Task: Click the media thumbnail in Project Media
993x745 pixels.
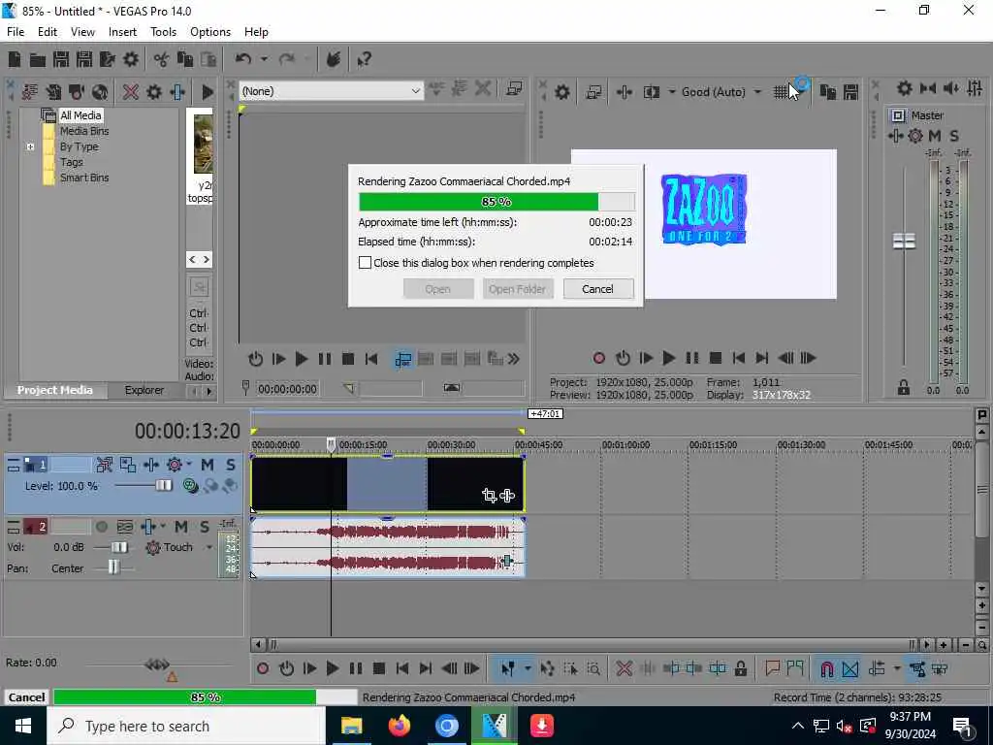Action: (204, 145)
